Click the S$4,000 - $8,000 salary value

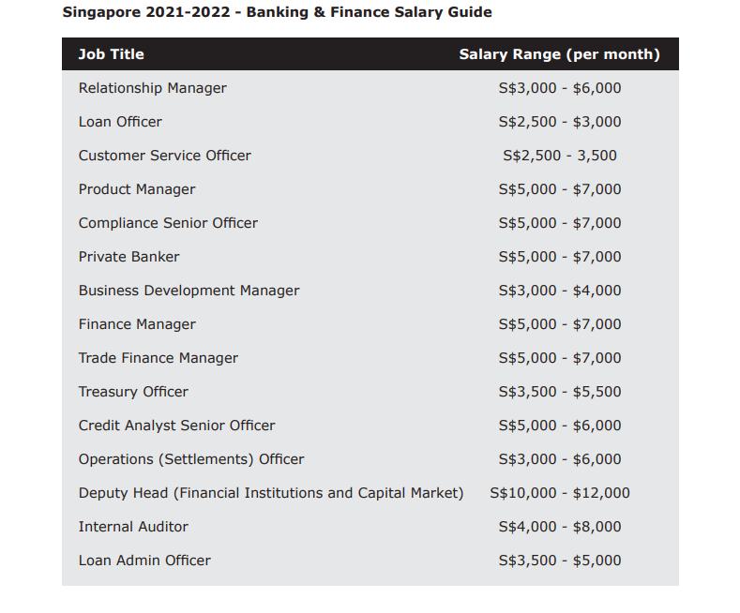coord(560,527)
